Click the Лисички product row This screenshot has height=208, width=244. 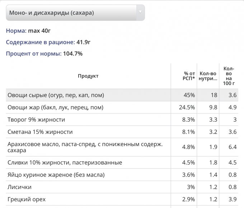[x=19, y=187]
